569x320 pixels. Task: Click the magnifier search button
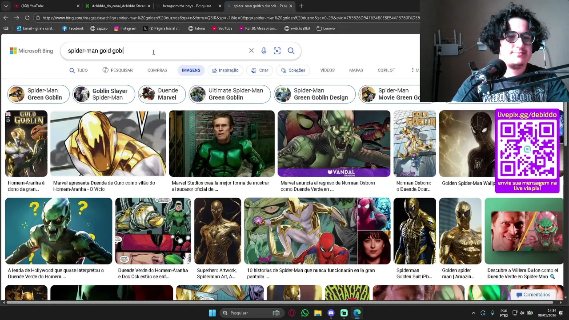click(291, 51)
